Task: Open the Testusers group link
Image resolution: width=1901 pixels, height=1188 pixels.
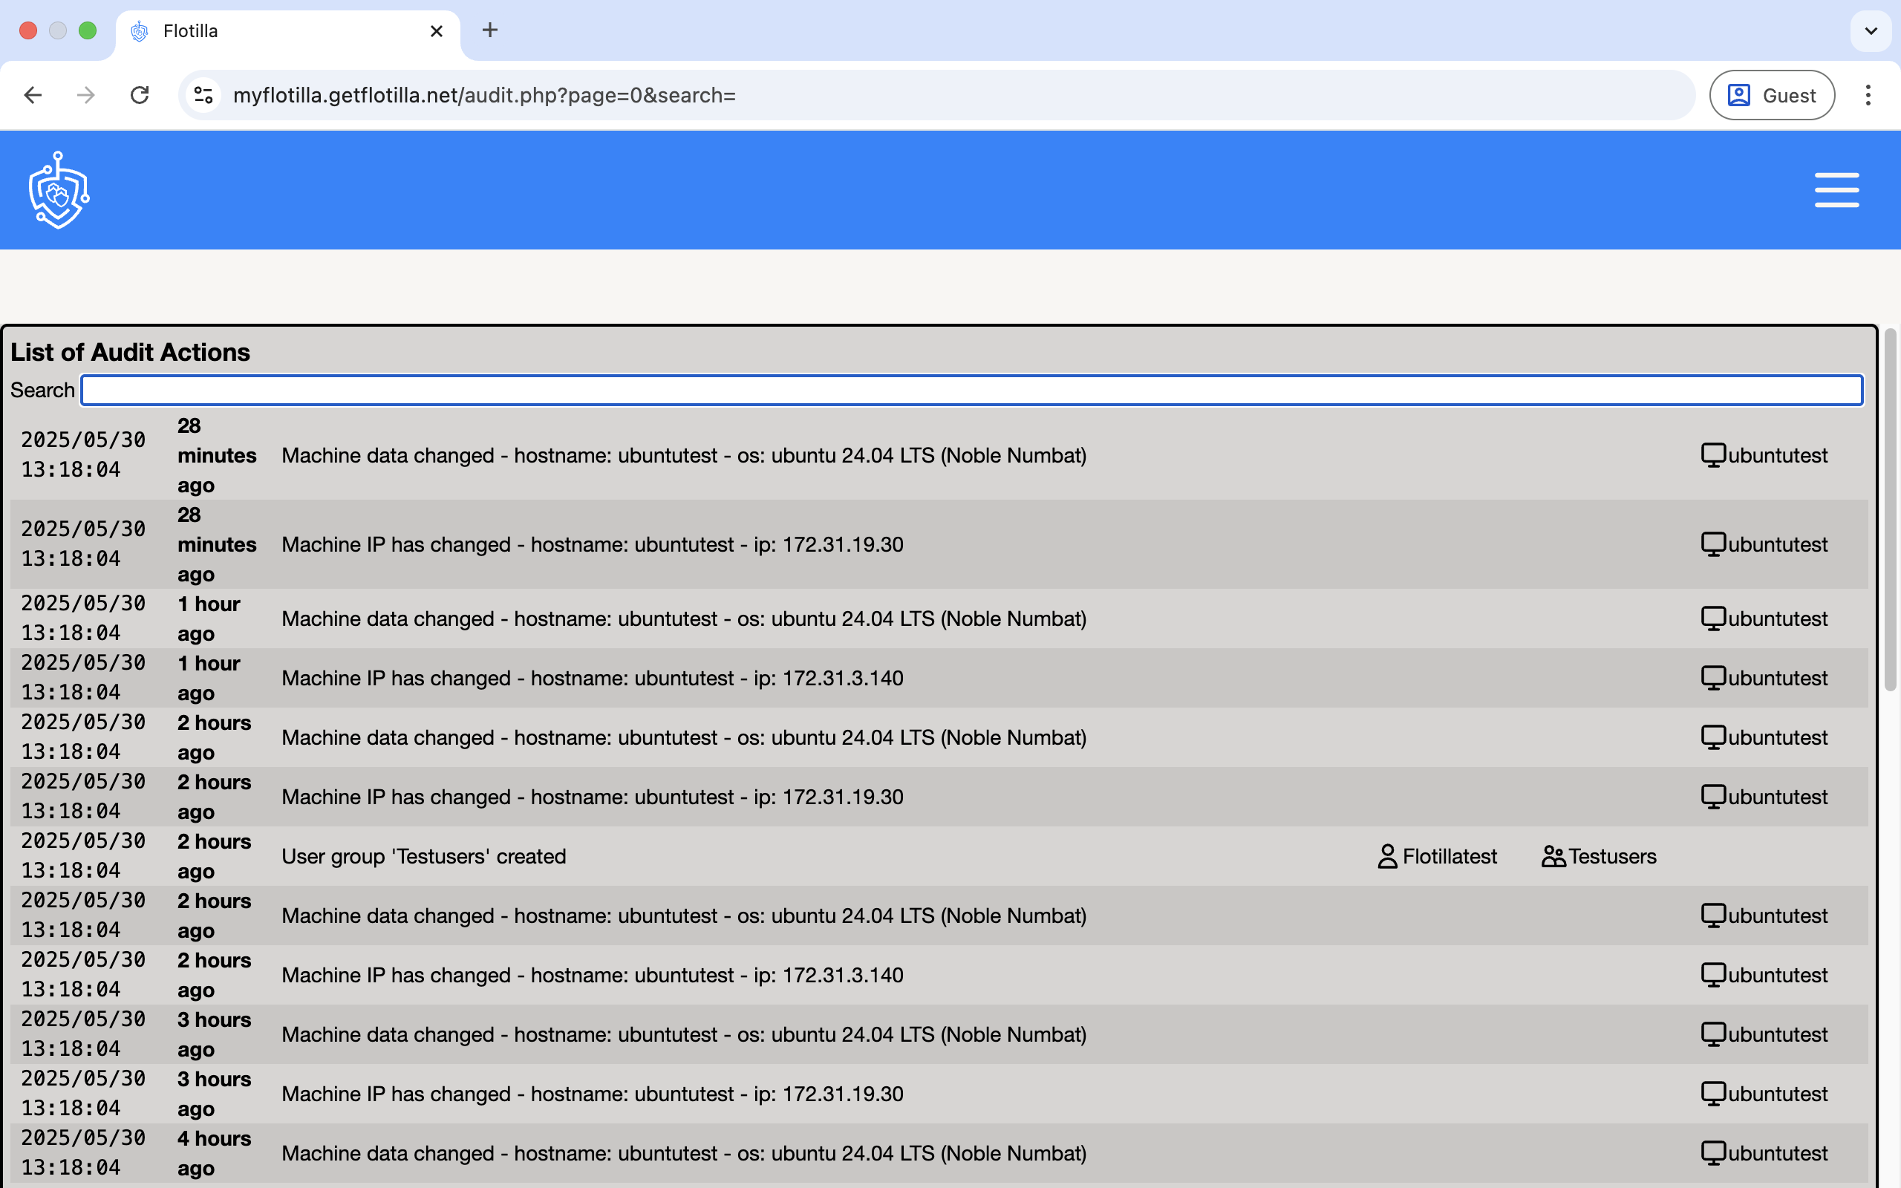Action: tap(1612, 856)
